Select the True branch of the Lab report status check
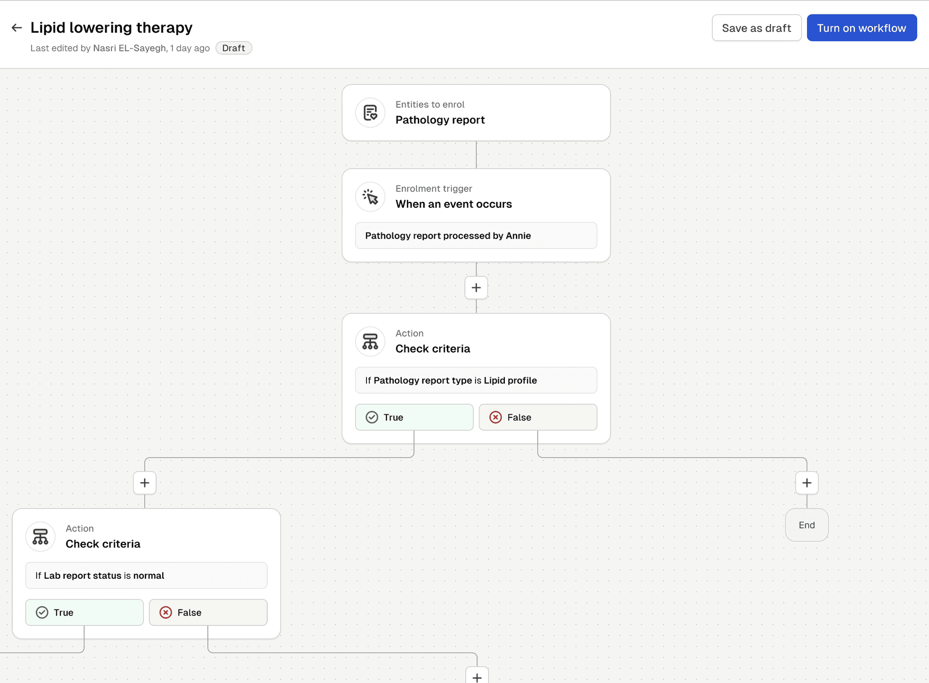Image resolution: width=929 pixels, height=683 pixels. [x=84, y=612]
